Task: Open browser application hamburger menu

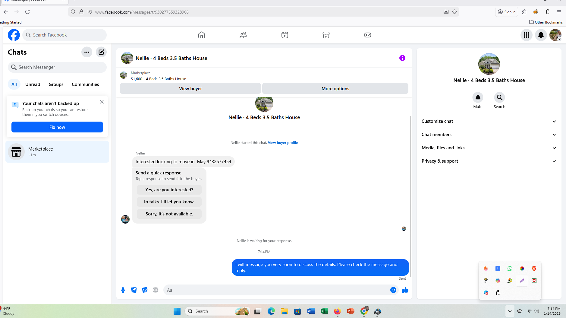Action: (x=559, y=12)
